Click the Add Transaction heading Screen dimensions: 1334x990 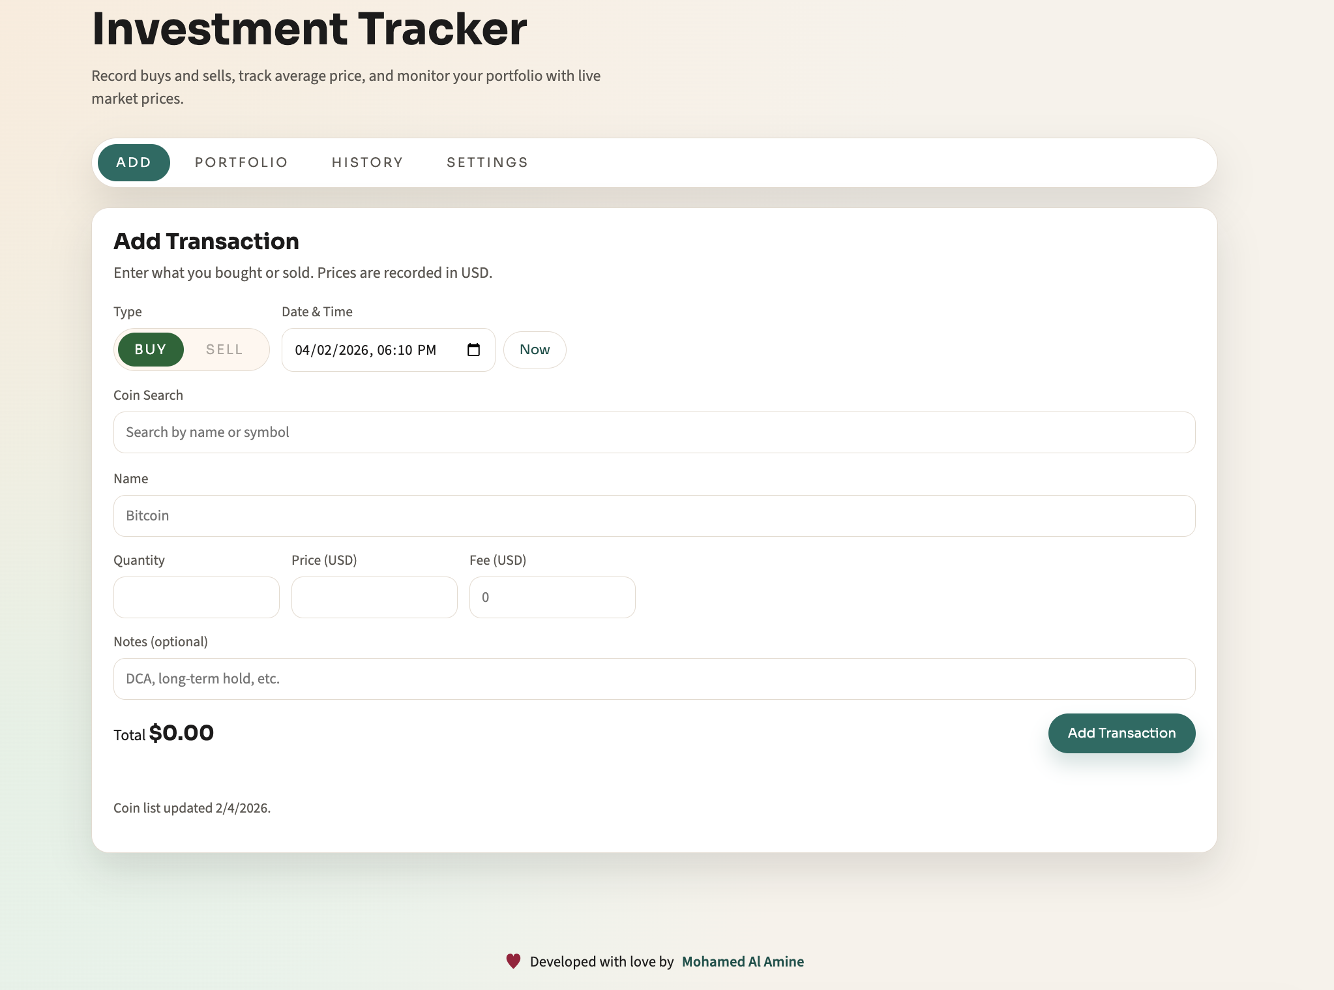[206, 241]
